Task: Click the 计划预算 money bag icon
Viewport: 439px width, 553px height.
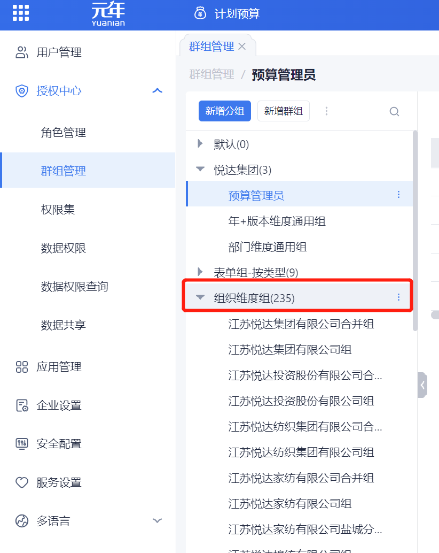Action: (x=200, y=13)
